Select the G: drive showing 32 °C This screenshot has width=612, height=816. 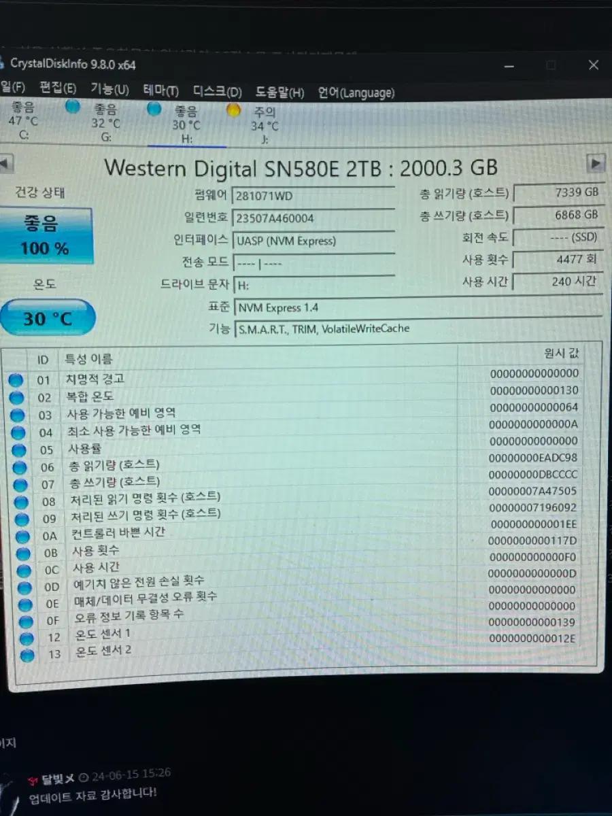[x=105, y=122]
